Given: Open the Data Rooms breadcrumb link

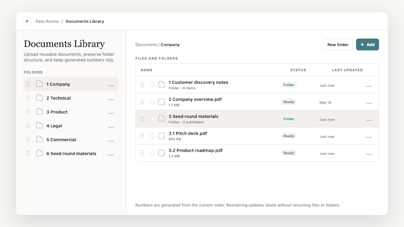Looking at the screenshot, I should [x=47, y=22].
